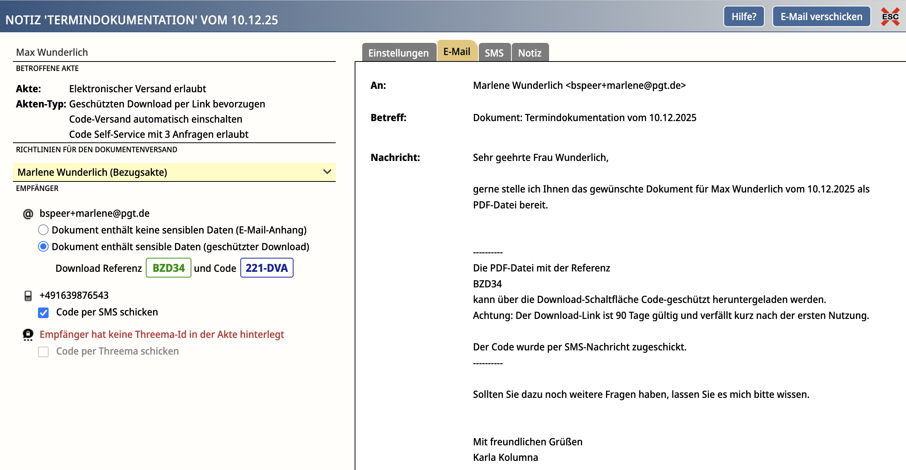Viewport: 906px width, 470px height.
Task: Click the dropdown chevron arrow
Action: click(x=327, y=172)
